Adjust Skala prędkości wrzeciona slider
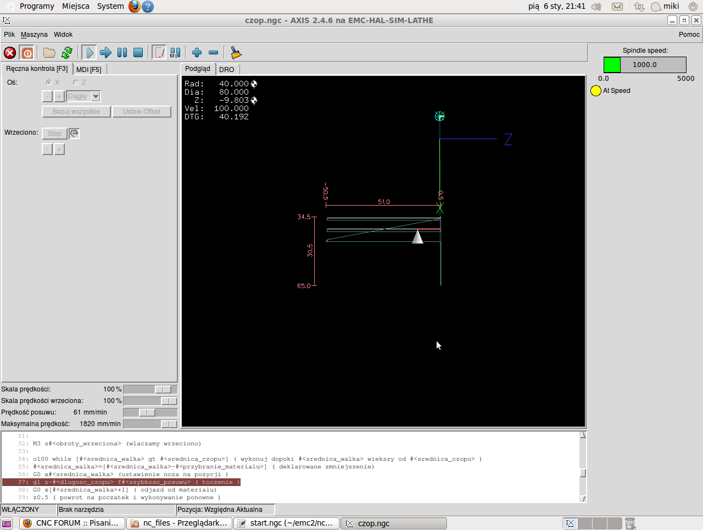This screenshot has height=530, width=703. pyautogui.click(x=150, y=401)
